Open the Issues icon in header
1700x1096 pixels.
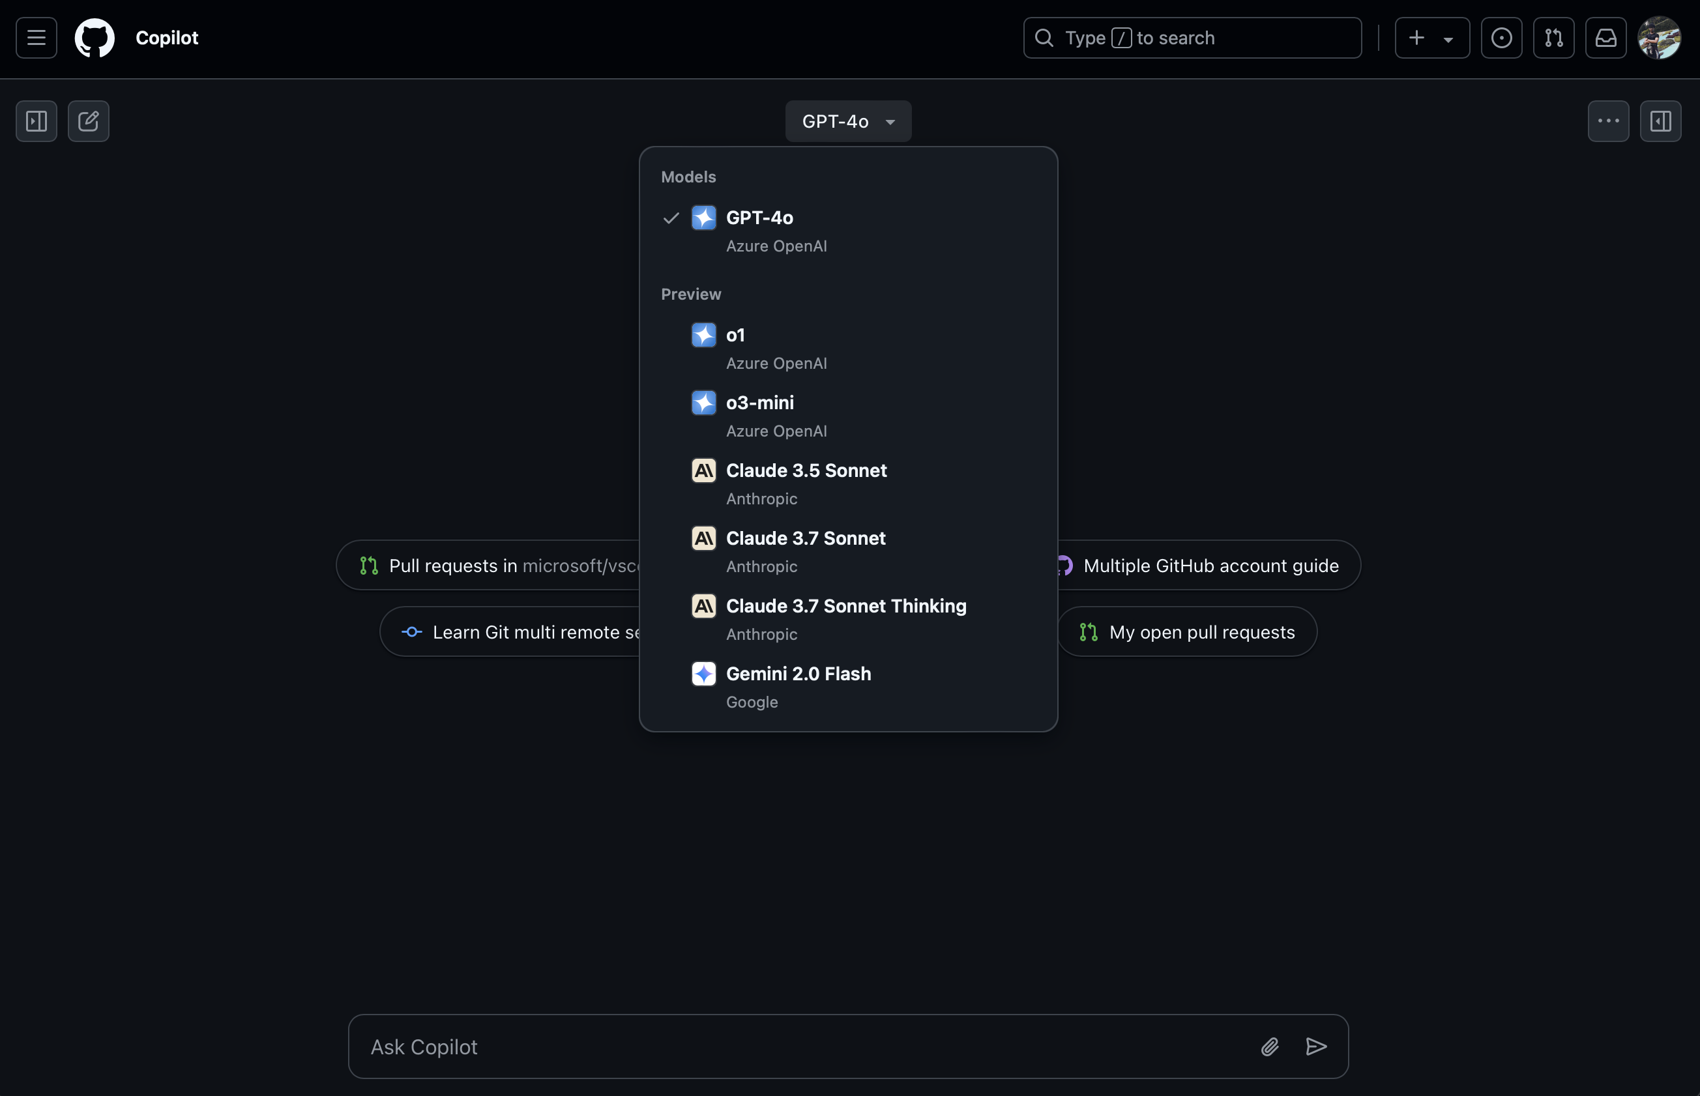(1501, 38)
